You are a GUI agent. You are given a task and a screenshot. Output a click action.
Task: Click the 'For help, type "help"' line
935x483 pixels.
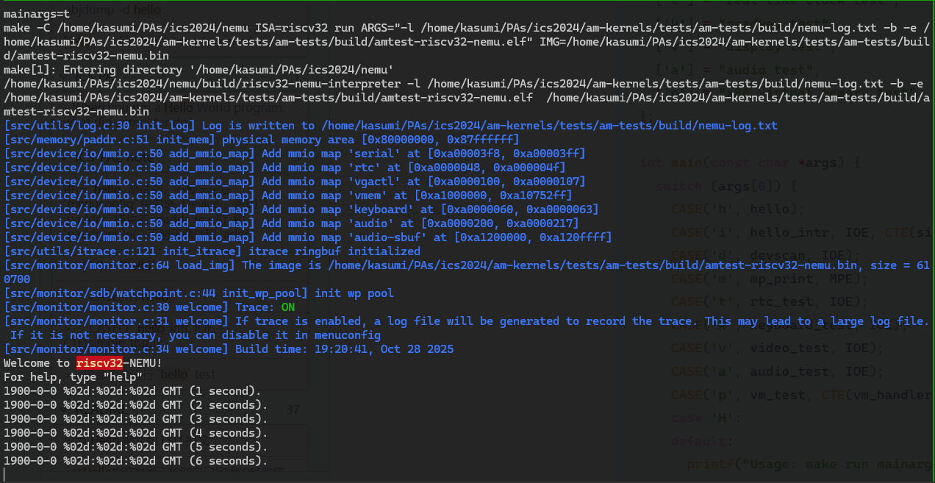(73, 377)
